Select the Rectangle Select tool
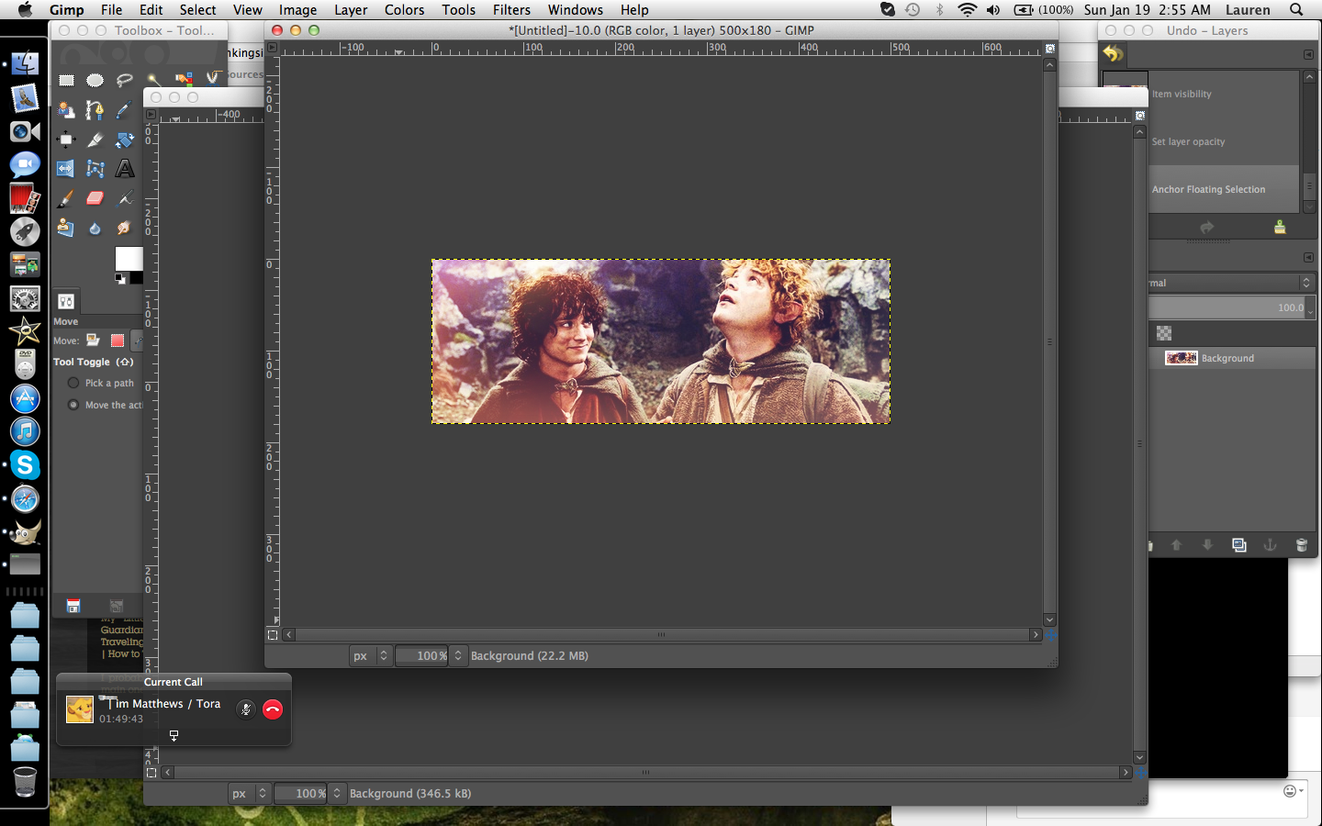The image size is (1322, 826). (x=66, y=81)
